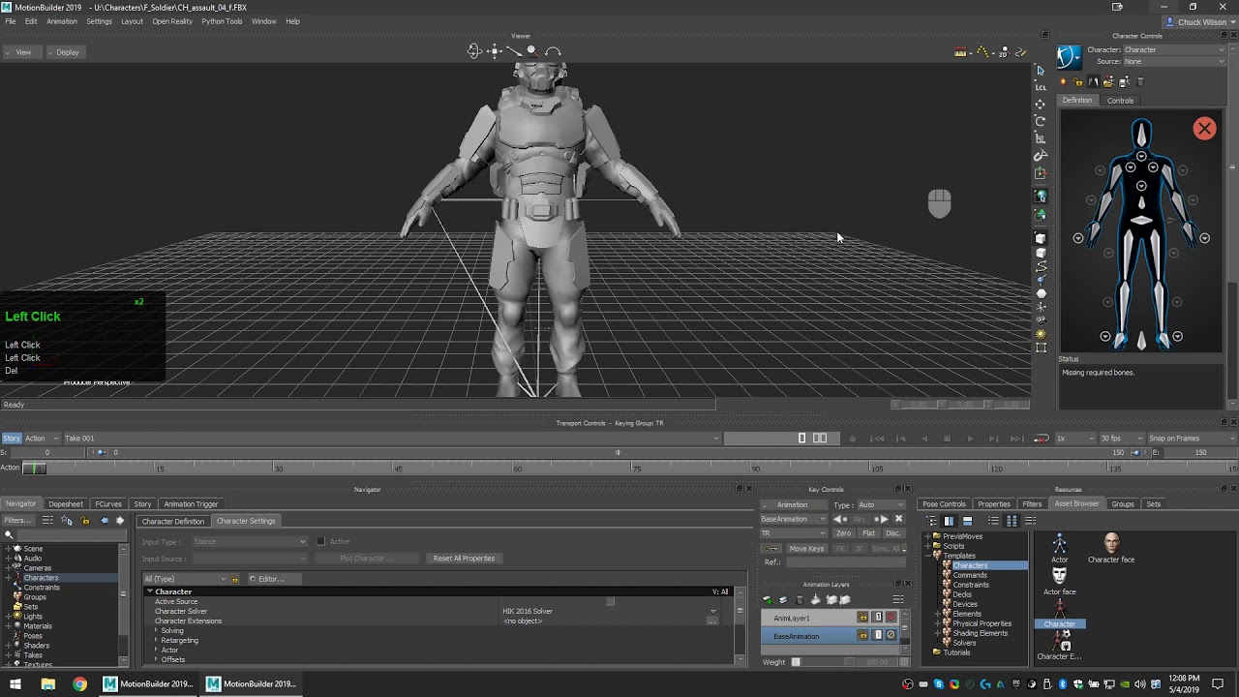
Task: Select the arrow selection tool in viewer toolbar
Action: click(1041, 70)
